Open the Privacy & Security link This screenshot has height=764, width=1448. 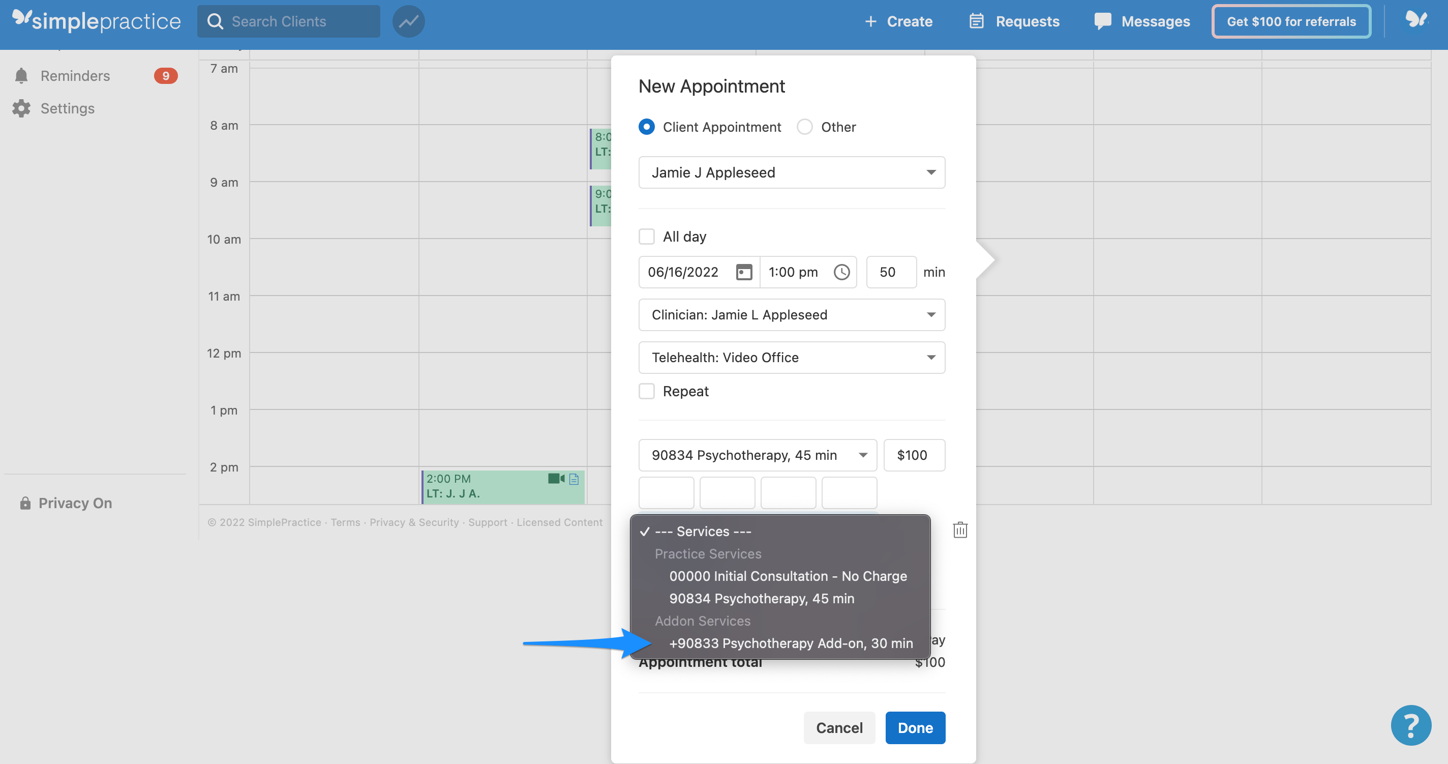point(414,522)
